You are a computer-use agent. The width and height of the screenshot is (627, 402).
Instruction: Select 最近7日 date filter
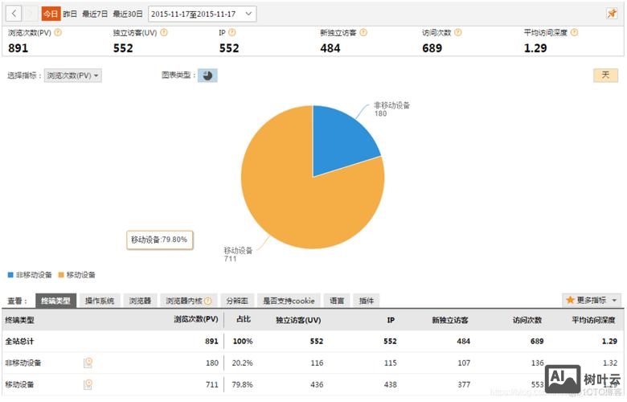[x=95, y=14]
